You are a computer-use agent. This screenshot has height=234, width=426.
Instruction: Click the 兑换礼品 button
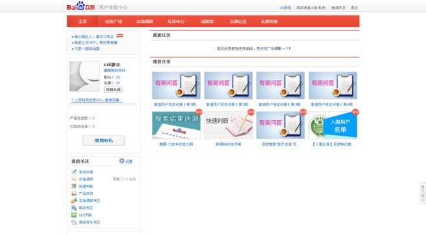(113, 89)
